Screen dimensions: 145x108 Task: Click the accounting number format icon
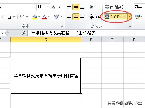click(x=137, y=17)
